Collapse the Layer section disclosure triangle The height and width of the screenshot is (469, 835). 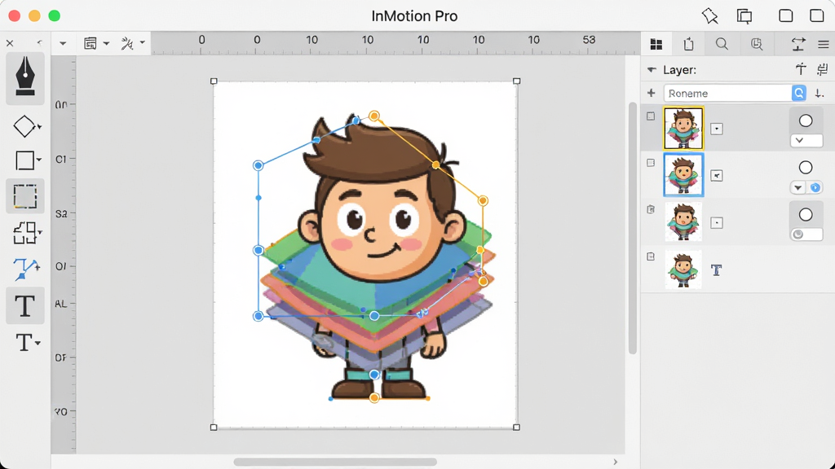652,70
